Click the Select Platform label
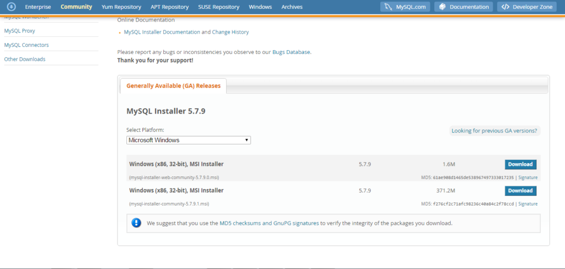Screen dimensions: 565x269 click(145, 130)
